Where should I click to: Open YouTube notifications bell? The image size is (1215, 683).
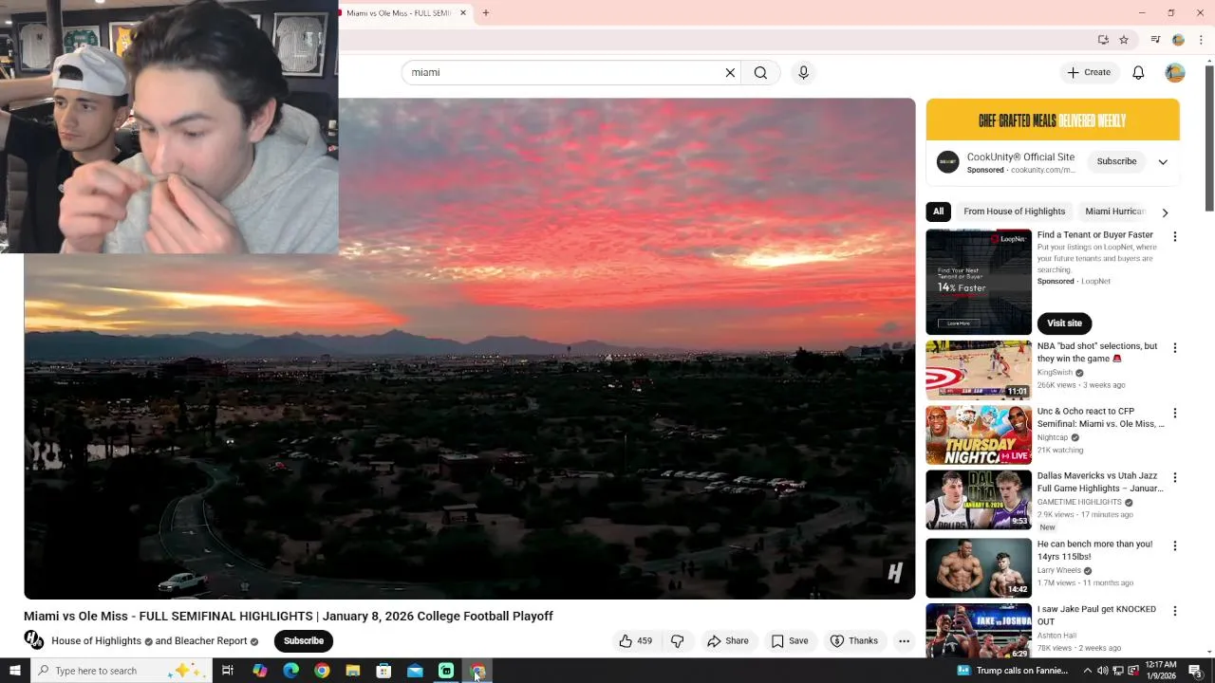[x=1138, y=72]
